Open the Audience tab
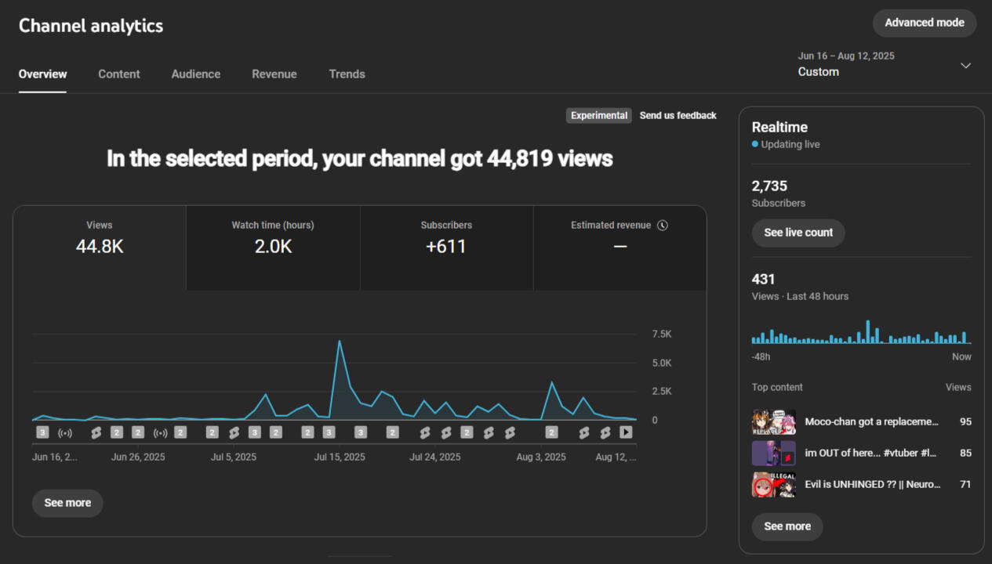 (x=196, y=74)
